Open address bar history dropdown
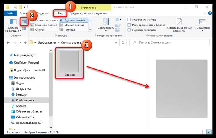The image size is (216, 138). 116,43
